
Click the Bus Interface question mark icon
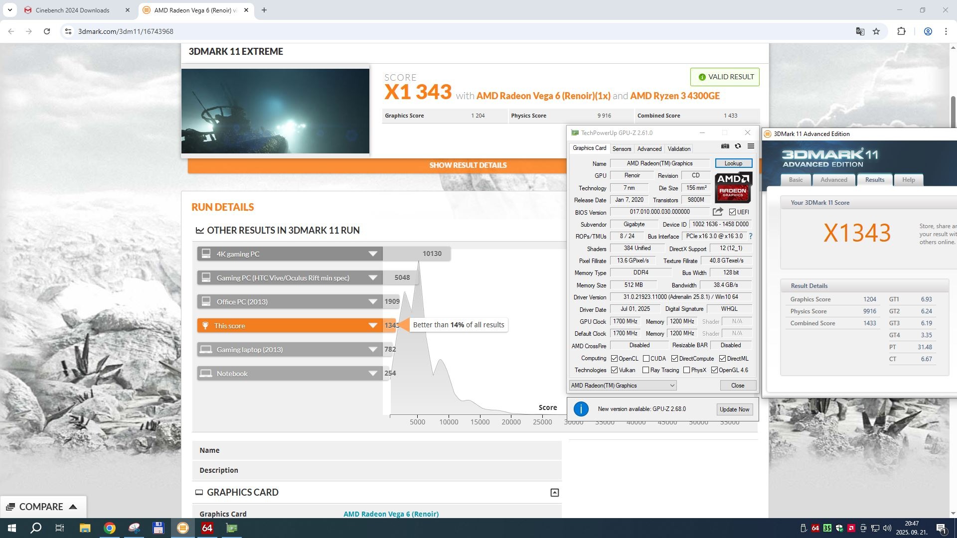tap(750, 236)
